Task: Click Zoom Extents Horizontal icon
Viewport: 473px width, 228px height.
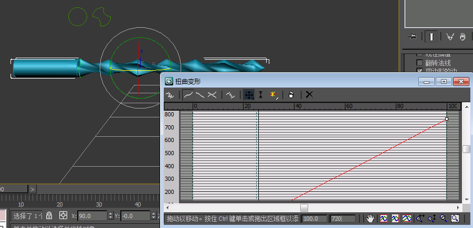Action: pos(395,219)
